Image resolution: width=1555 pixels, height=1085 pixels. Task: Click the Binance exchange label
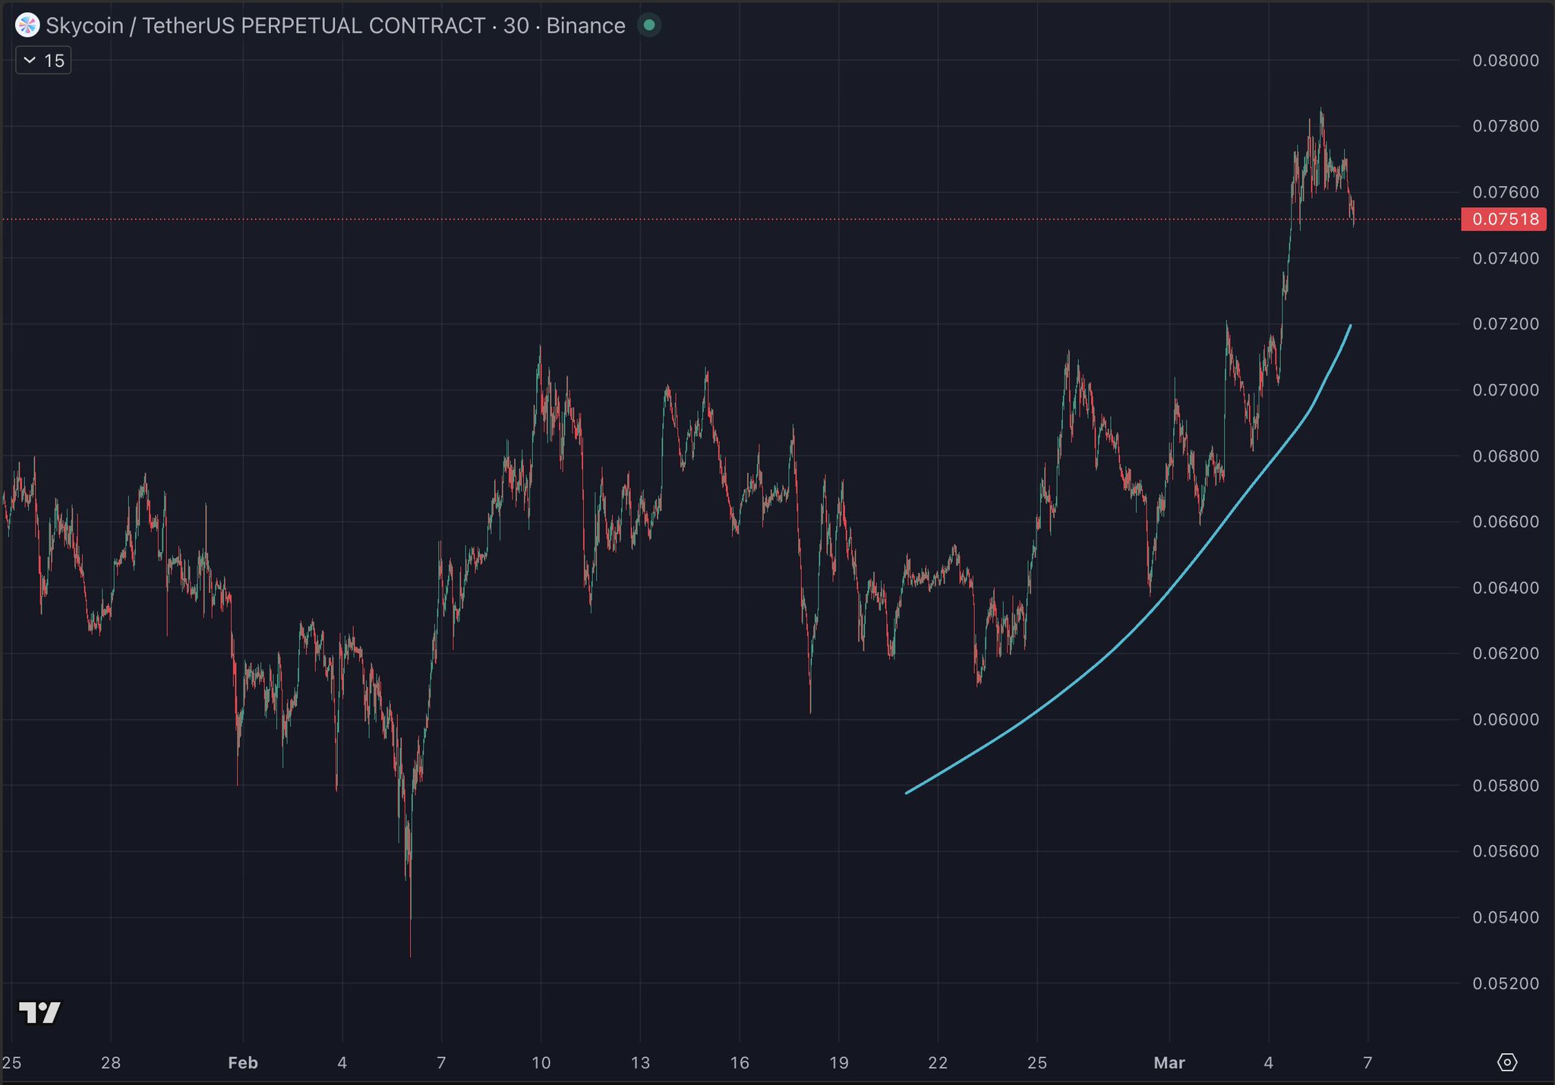585,26
